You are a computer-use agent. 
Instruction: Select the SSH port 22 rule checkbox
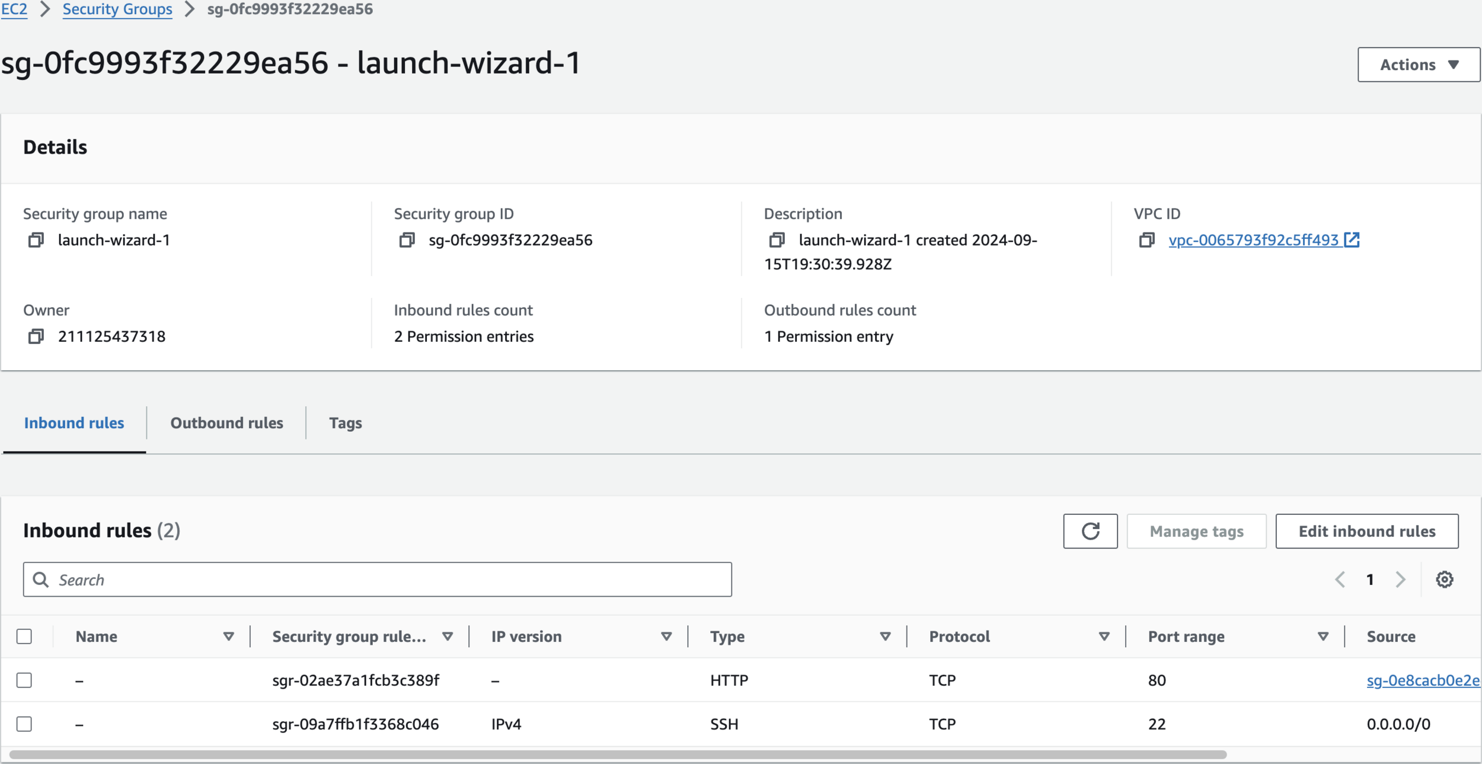click(x=24, y=724)
